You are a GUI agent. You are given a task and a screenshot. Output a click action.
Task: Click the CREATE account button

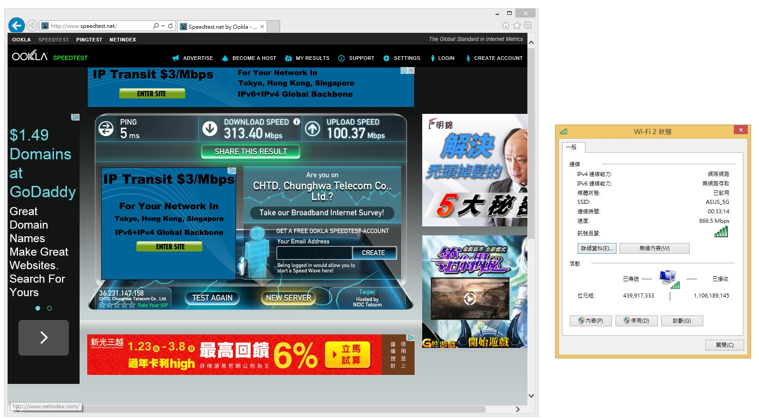click(374, 253)
